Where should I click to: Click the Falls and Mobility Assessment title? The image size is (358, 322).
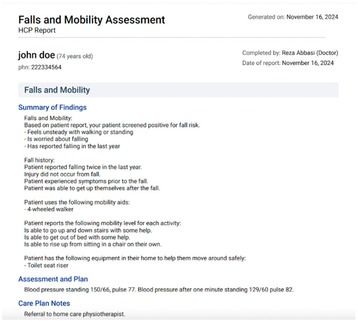[x=92, y=20]
